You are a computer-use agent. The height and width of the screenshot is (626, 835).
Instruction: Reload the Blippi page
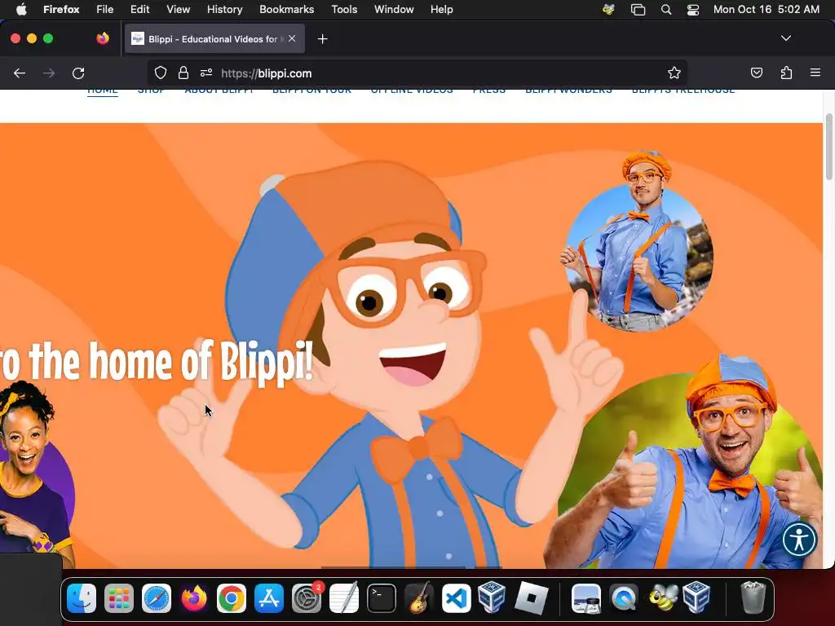78,73
